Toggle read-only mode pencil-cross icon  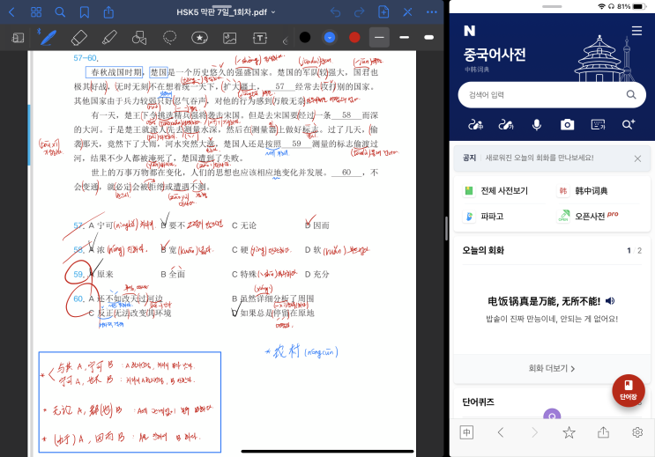407,12
